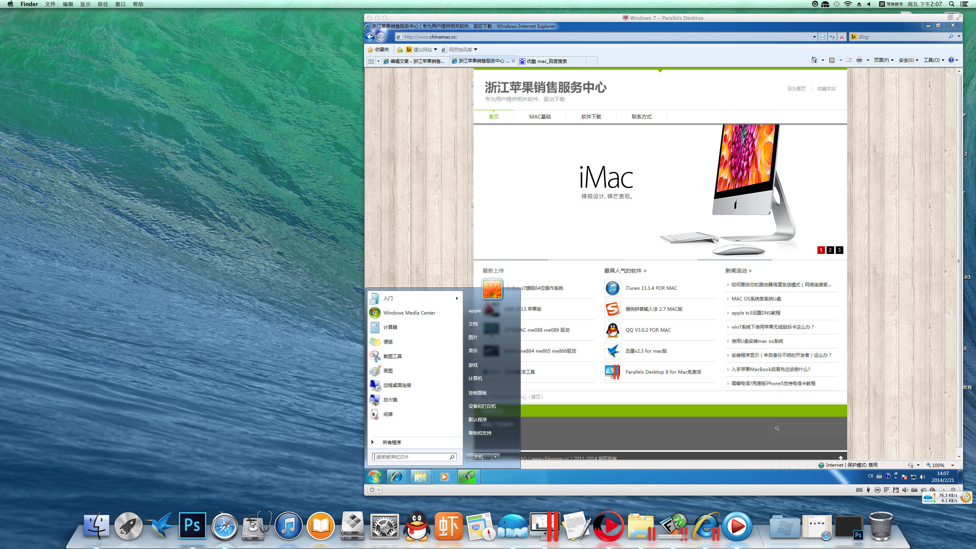Click the 关机 shutdown button
This screenshot has height=549, width=976.
[478, 457]
